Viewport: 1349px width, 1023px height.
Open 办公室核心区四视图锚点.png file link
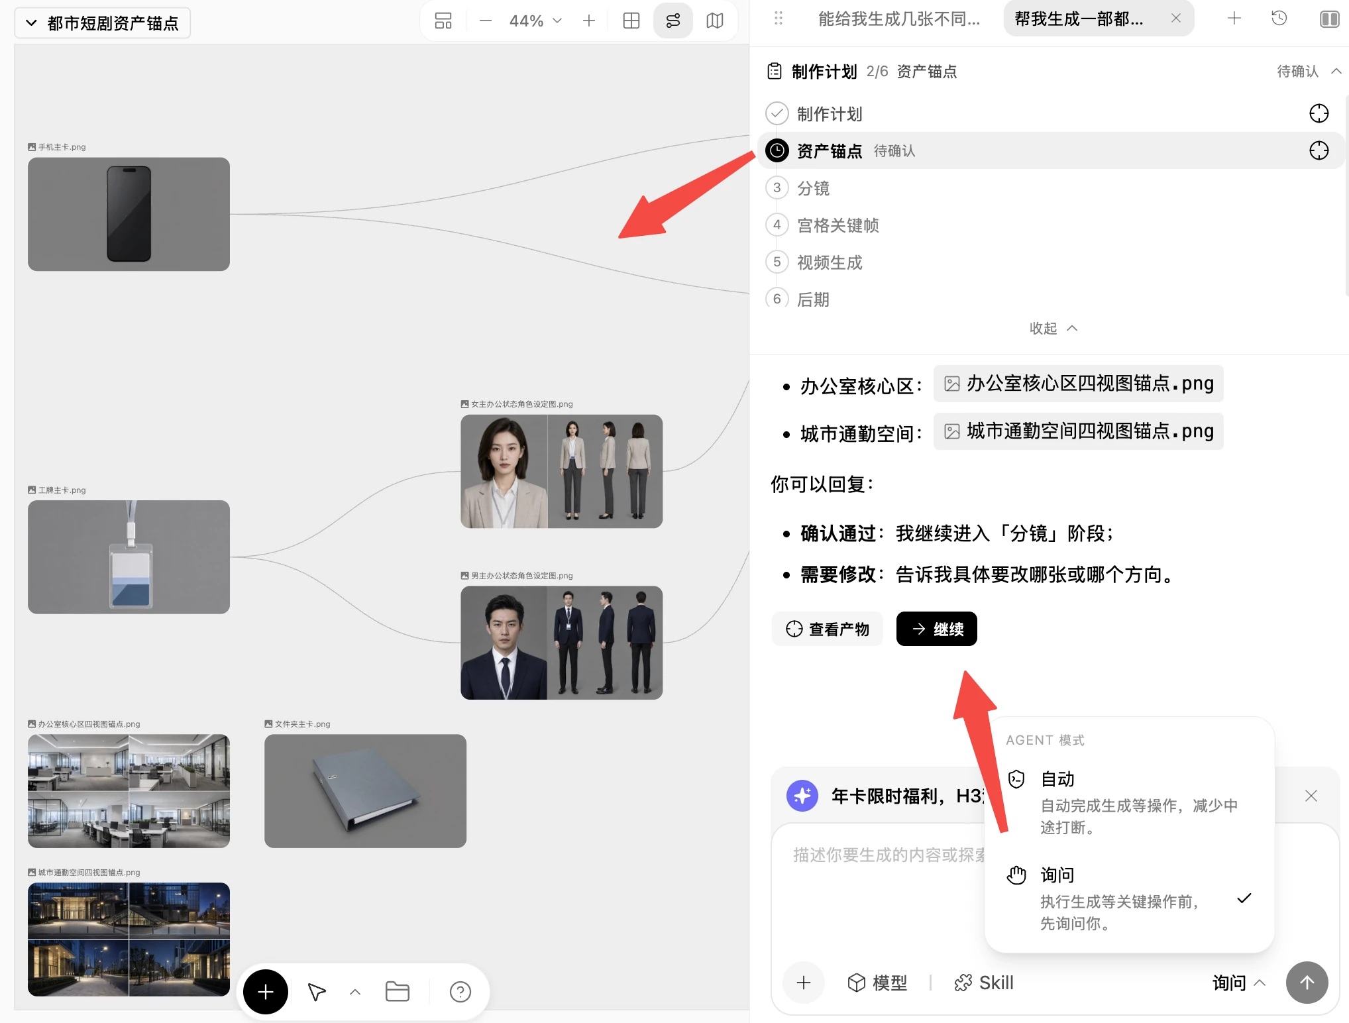point(1078,384)
